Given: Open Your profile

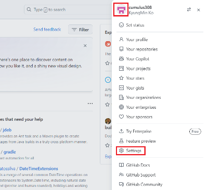Looking at the screenshot, I should pos(137,40).
